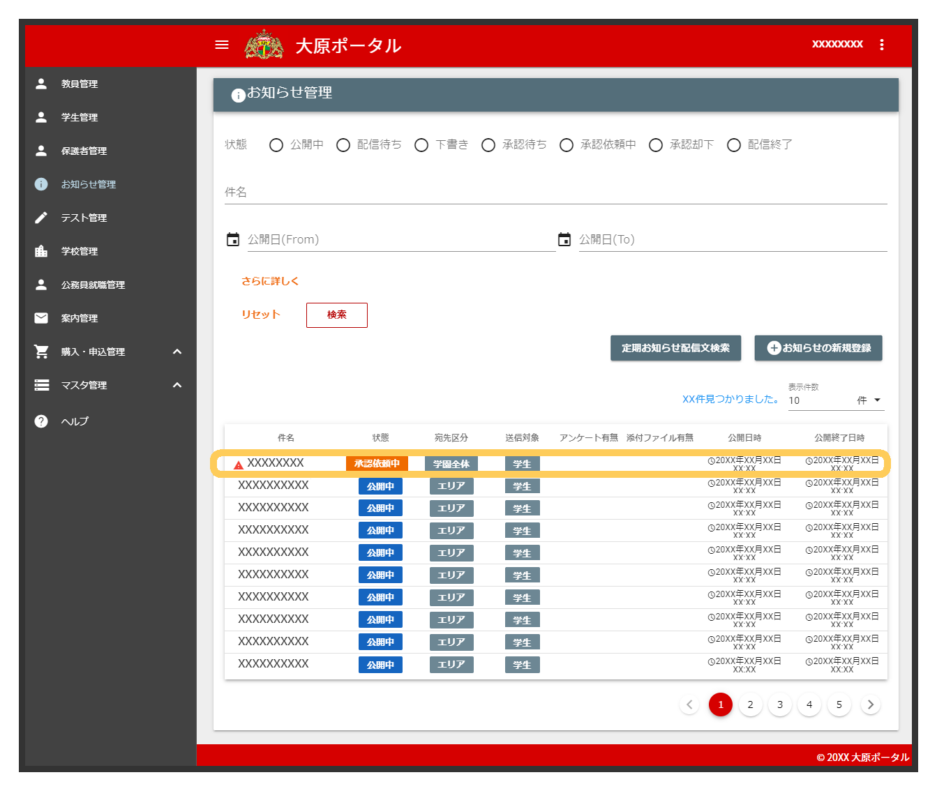Click into the 件名 text field

(x=555, y=193)
